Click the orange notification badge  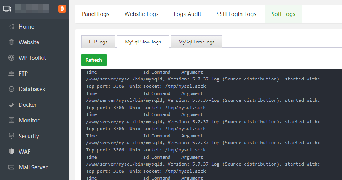[x=62, y=8]
